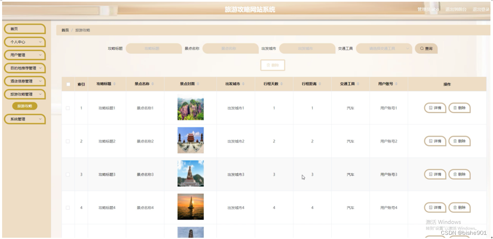The width and height of the screenshot is (493, 239).
Task: Click the 景点名称2 cell
Action: pyautogui.click(x=145, y=141)
